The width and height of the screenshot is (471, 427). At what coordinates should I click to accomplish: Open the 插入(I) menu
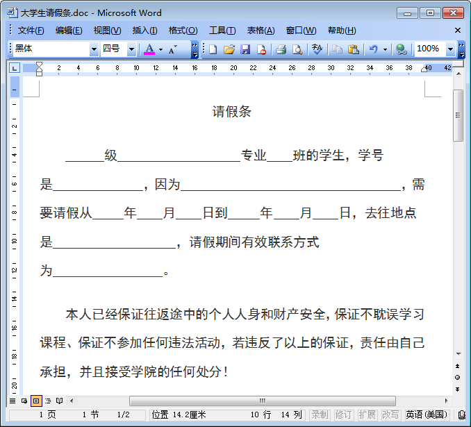pyautogui.click(x=144, y=31)
